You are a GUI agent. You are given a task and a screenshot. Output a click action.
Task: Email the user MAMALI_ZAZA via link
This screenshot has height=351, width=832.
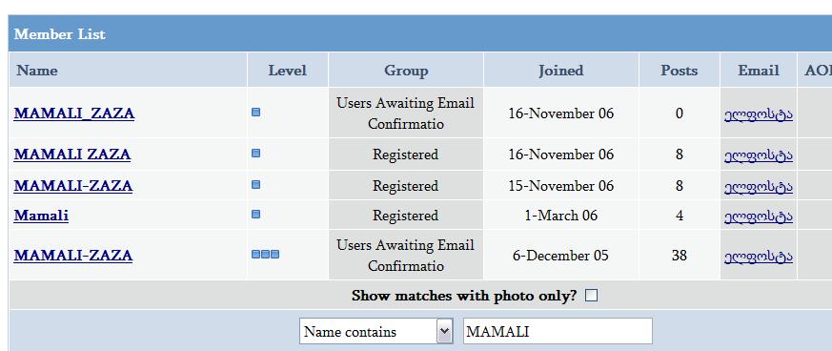(x=759, y=114)
